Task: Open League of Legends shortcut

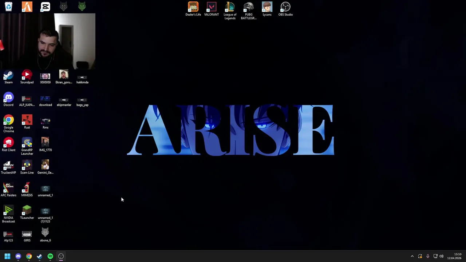Action: click(x=230, y=11)
